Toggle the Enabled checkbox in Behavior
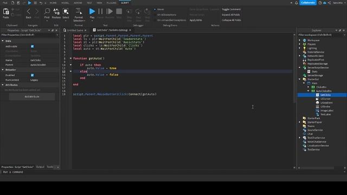This screenshot has width=347, height=195. point(33,75)
